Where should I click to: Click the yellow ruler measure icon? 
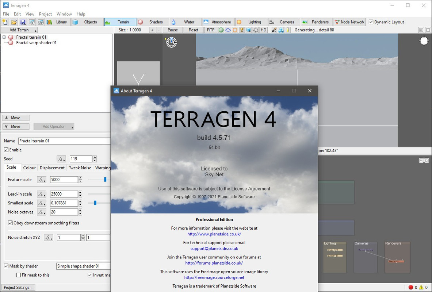coord(288,30)
